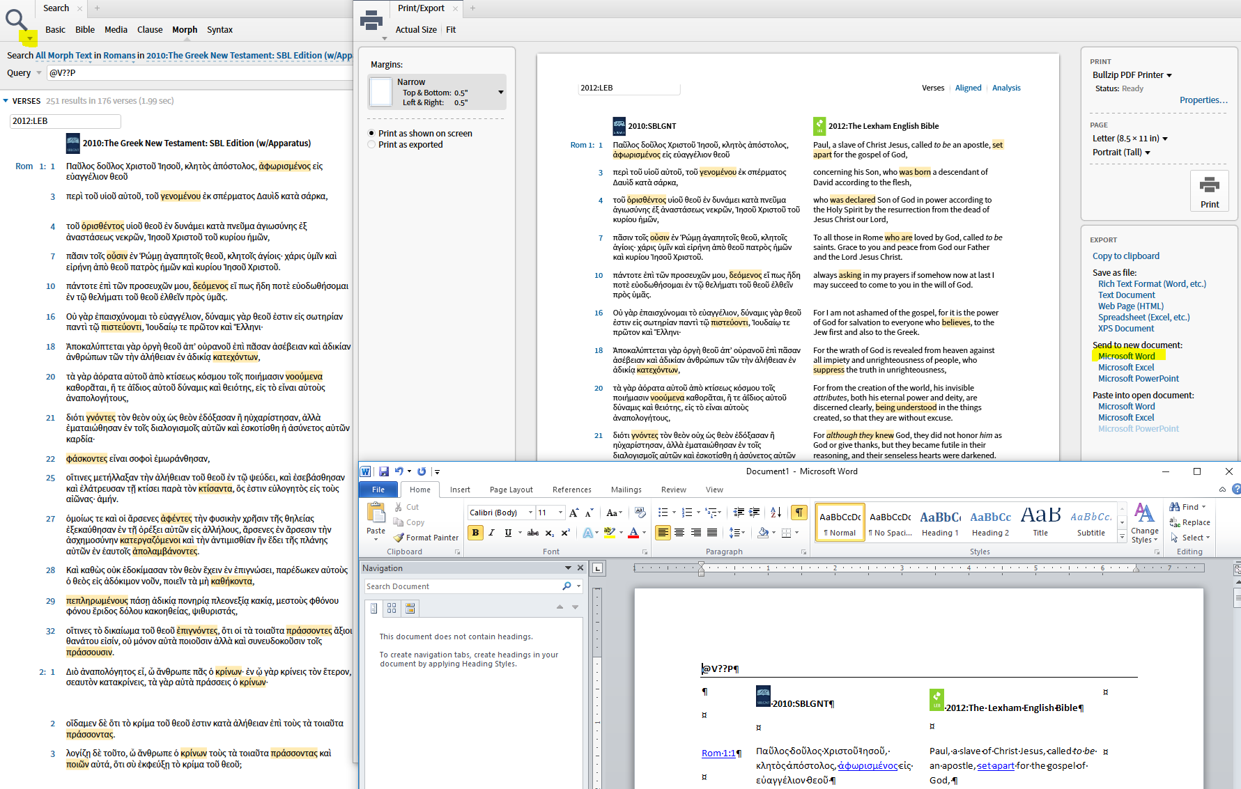Click the Logos search magnifier icon
This screenshot has width=1241, height=789.
[15, 19]
